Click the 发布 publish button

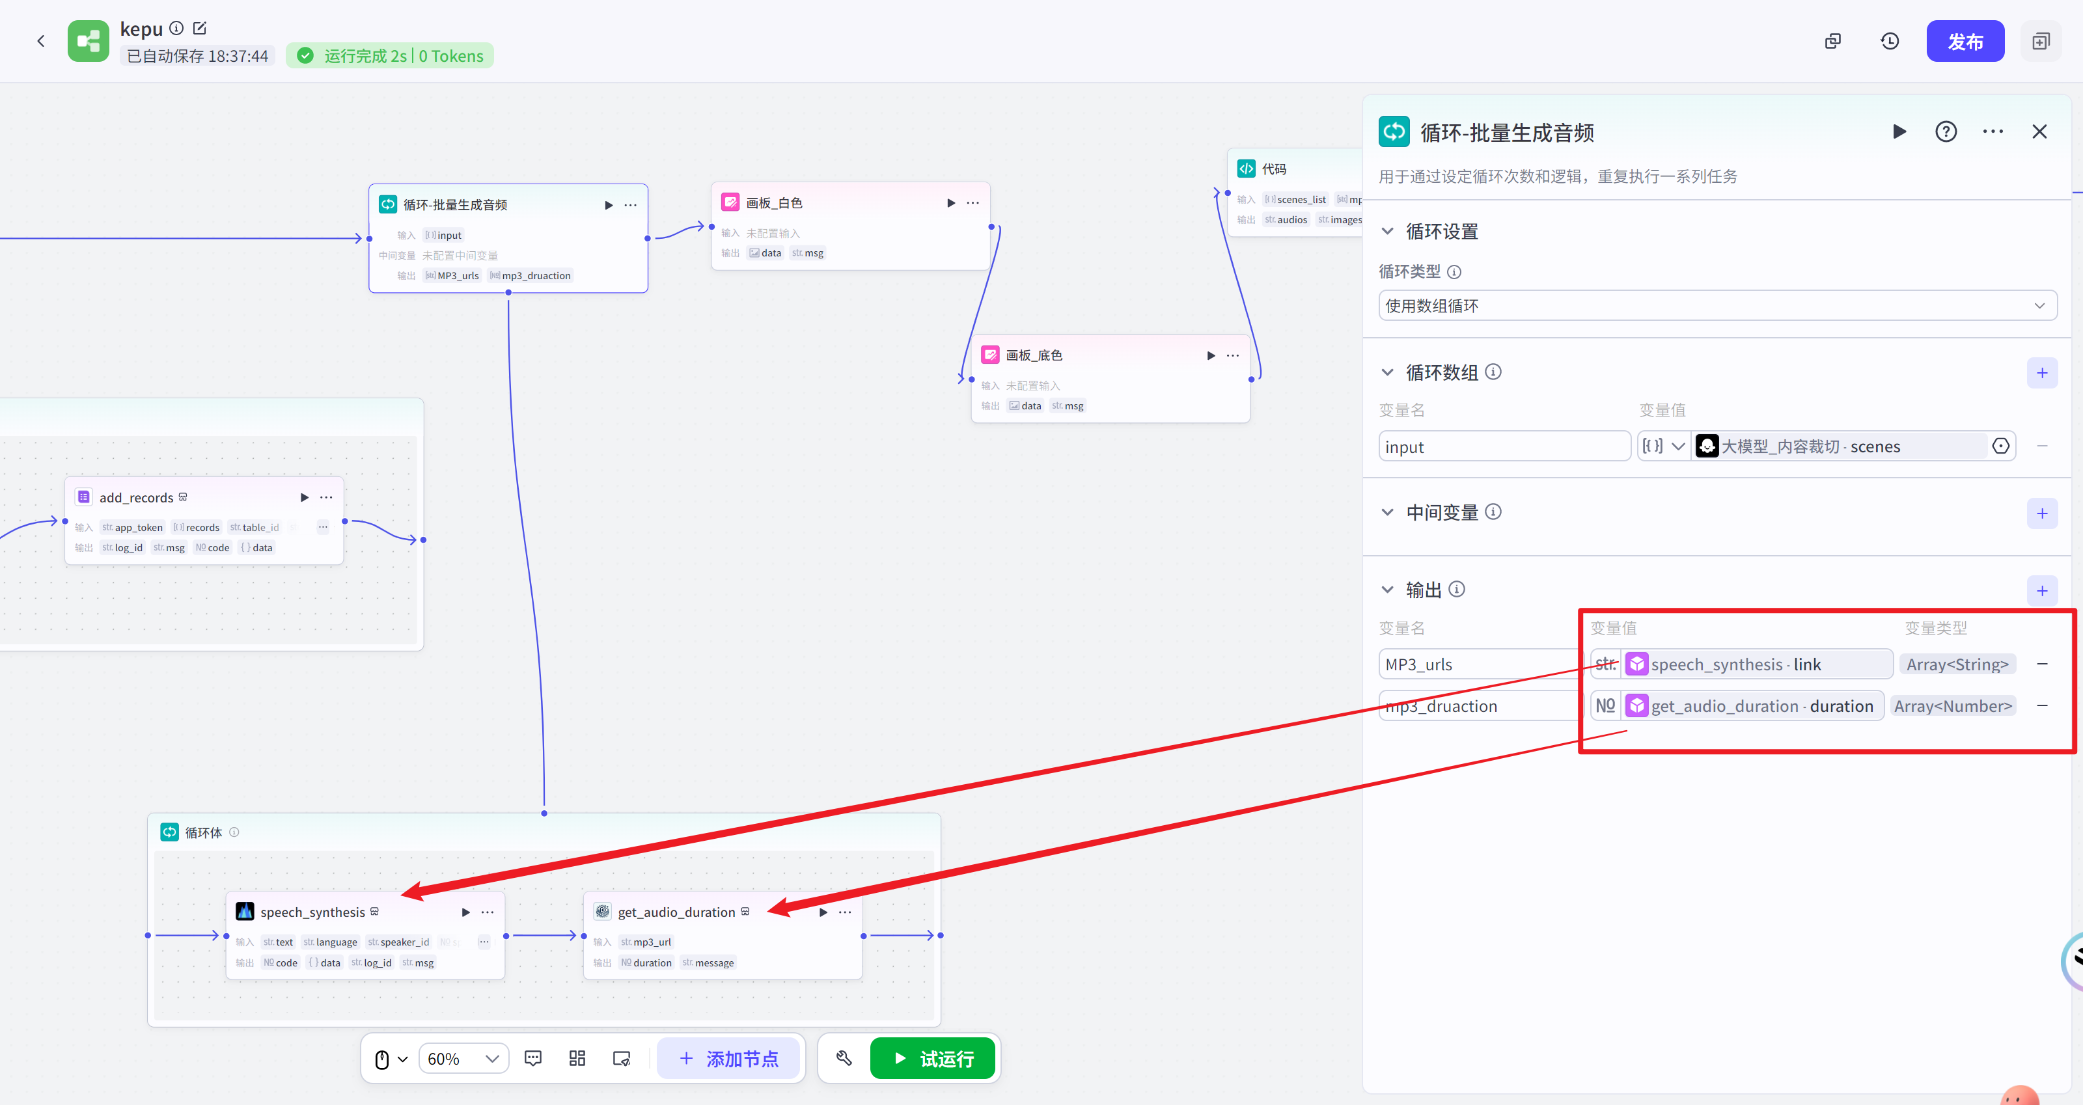(1965, 41)
